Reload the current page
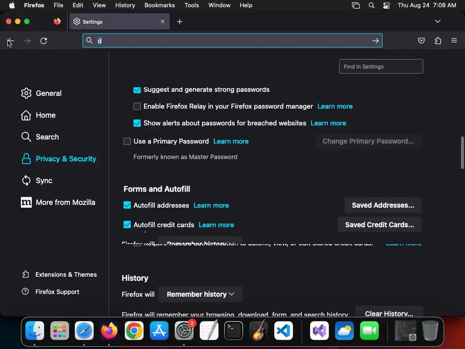 (x=44, y=40)
